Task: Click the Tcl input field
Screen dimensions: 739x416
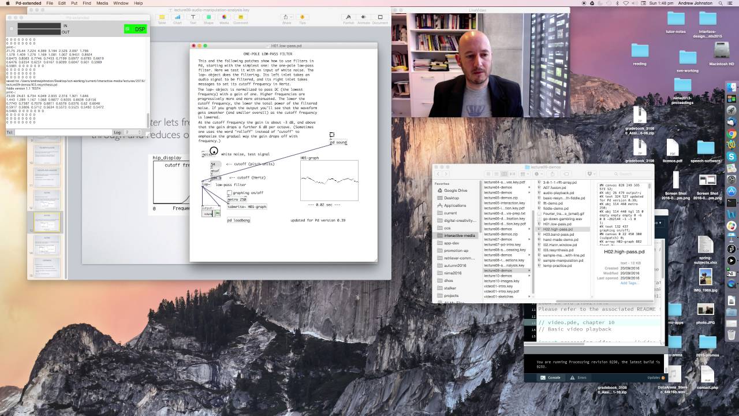Action: [62, 132]
